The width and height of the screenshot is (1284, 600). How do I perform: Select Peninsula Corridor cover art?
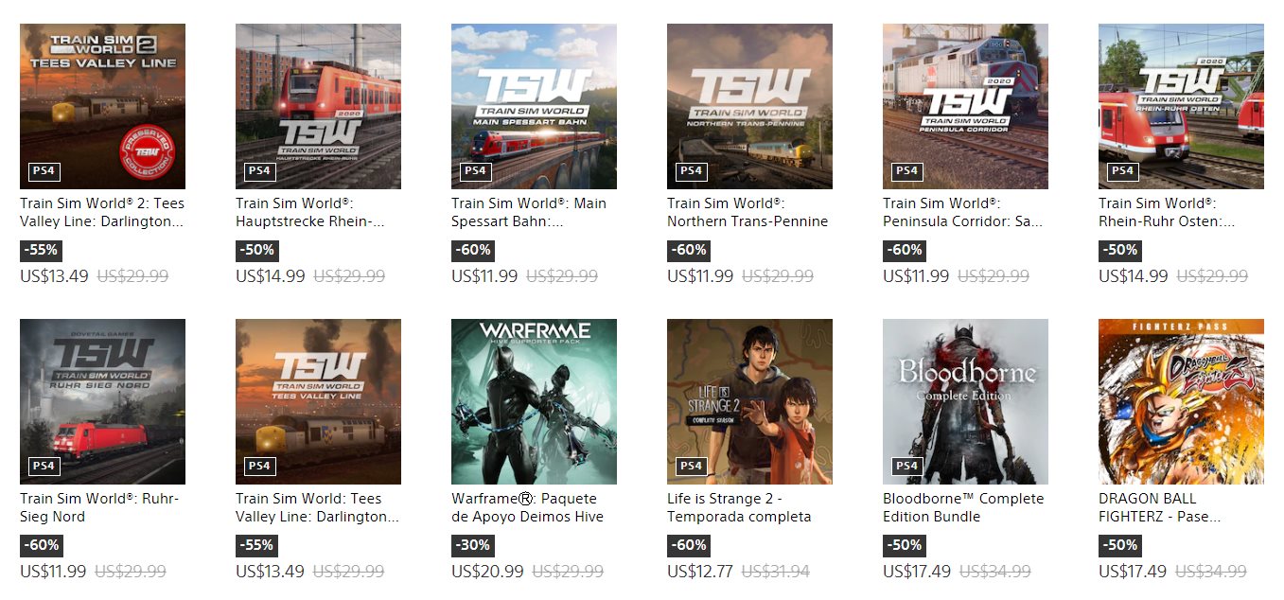[965, 107]
